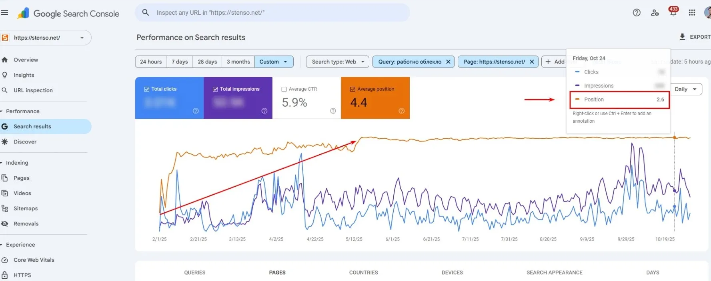Click the orange Position legend swatch in tooltip
Viewport: 711px width, 281px height.
577,99
